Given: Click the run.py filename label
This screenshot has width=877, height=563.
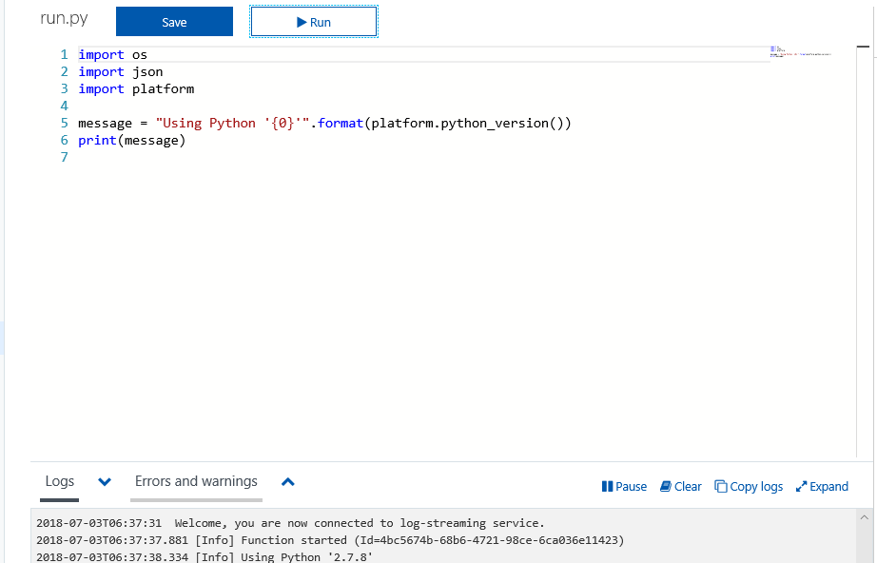Looking at the screenshot, I should pyautogui.click(x=64, y=17).
